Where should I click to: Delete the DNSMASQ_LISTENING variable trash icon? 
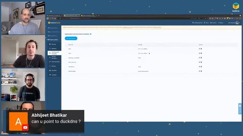coord(201,58)
